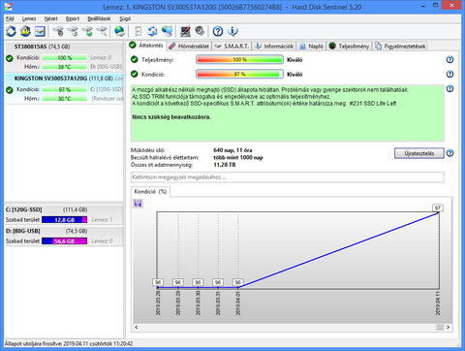Click the status bar last refresh text

pyautogui.click(x=69, y=343)
